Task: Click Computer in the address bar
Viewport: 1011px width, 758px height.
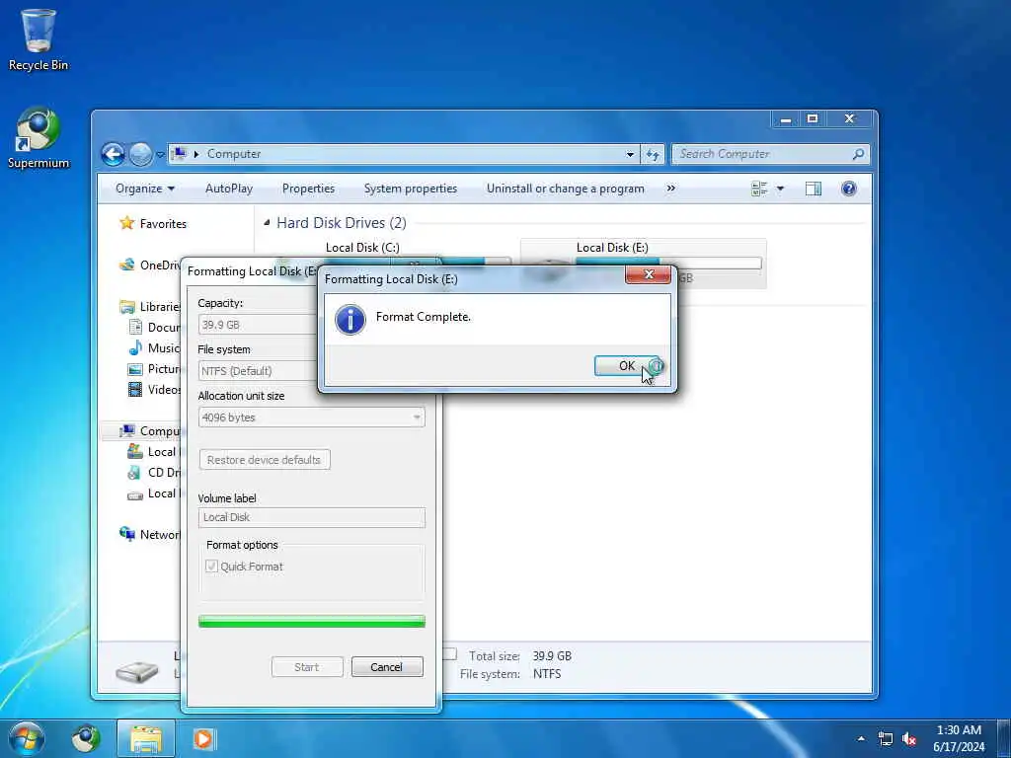Action: pos(233,154)
